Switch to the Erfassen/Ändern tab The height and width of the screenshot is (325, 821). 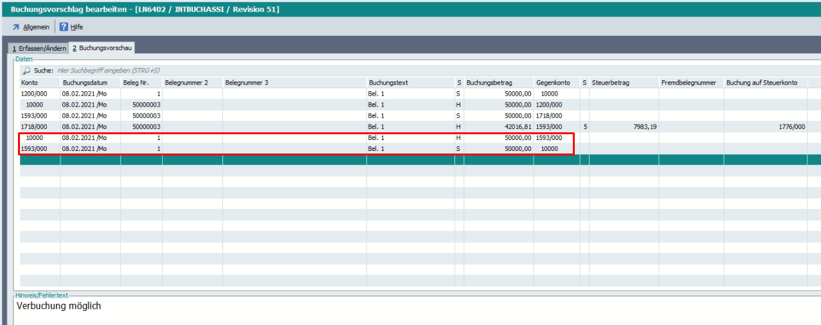(x=39, y=48)
